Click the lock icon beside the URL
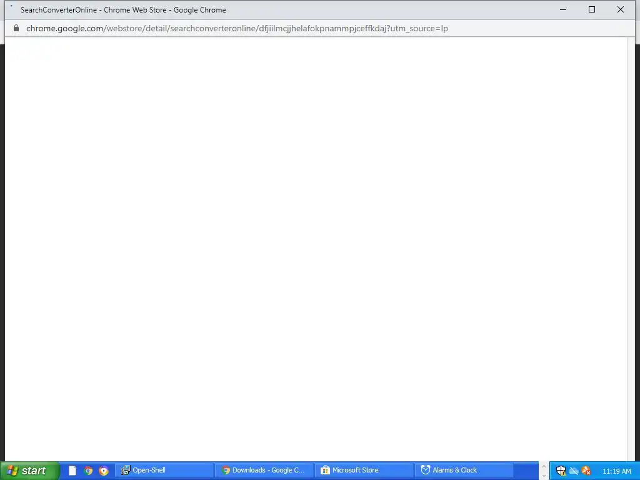This screenshot has width=640, height=480. [x=16, y=28]
